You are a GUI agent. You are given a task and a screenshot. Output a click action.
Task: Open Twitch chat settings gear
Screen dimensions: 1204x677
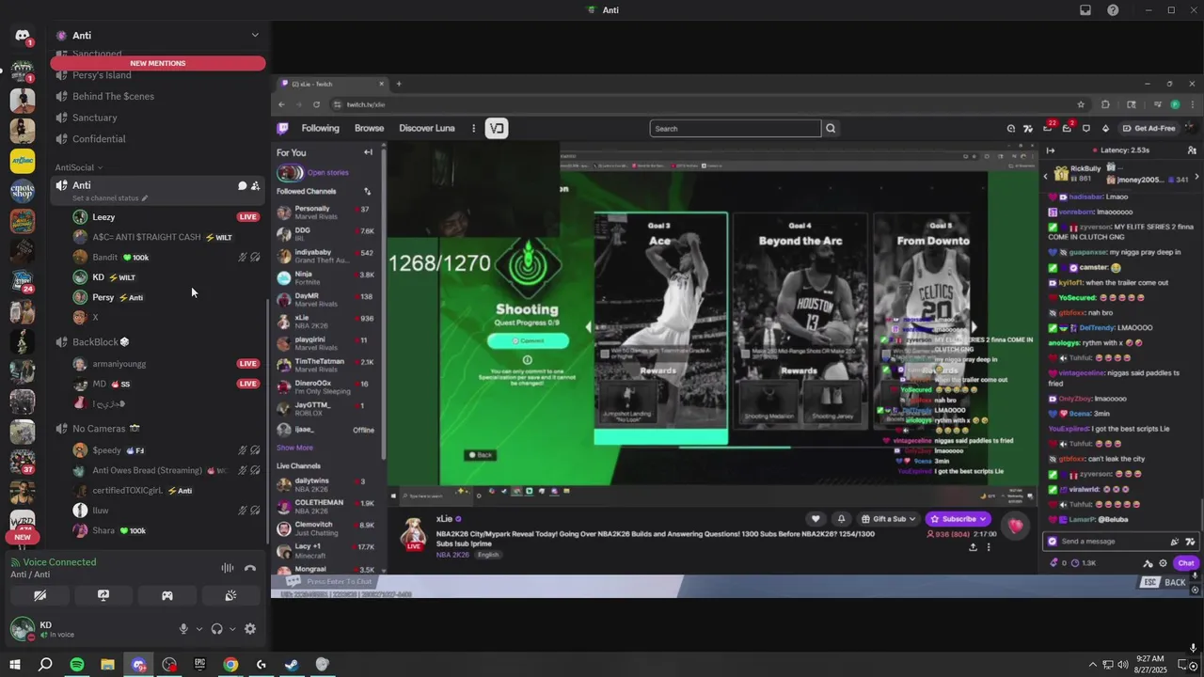point(1163,563)
